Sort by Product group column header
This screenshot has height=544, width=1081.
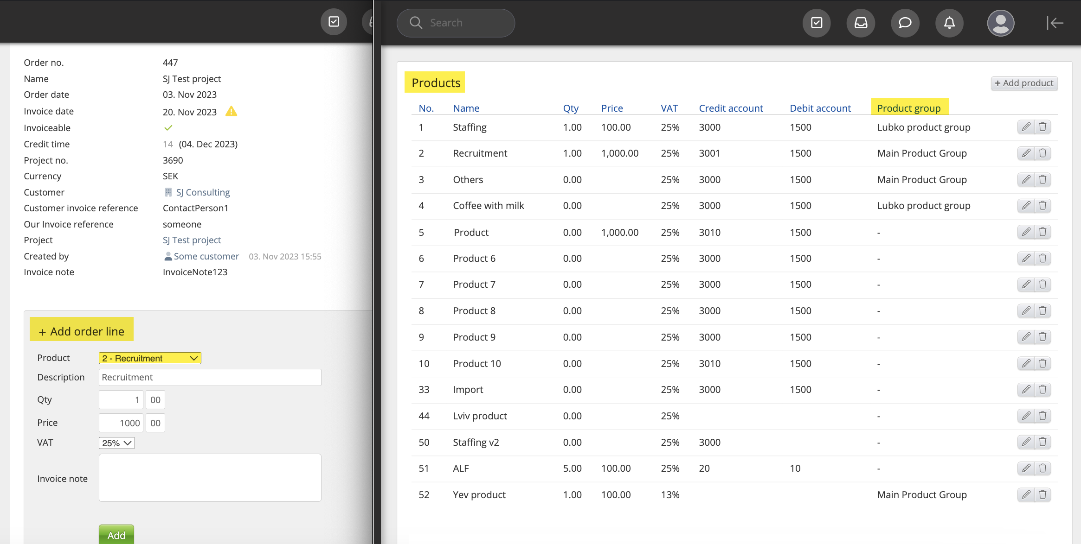coord(908,108)
